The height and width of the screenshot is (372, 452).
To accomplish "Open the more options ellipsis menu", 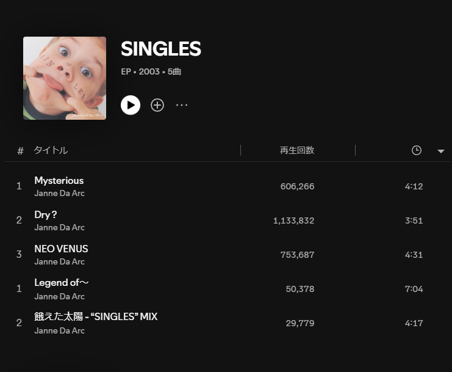I will click(x=182, y=105).
